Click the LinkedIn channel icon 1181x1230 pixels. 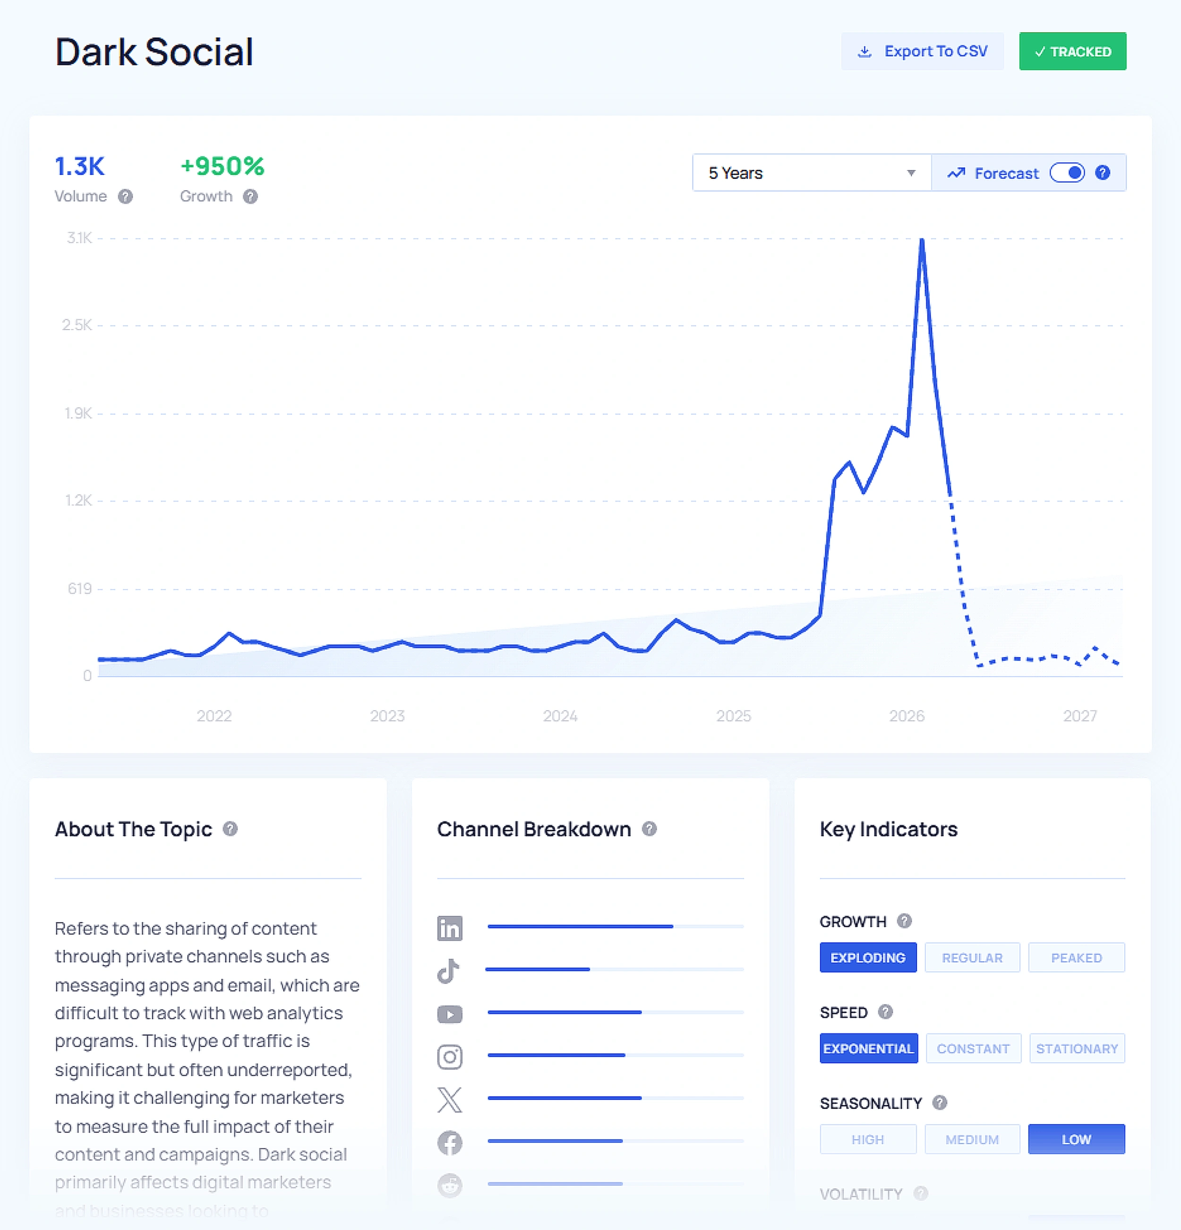pos(449,928)
